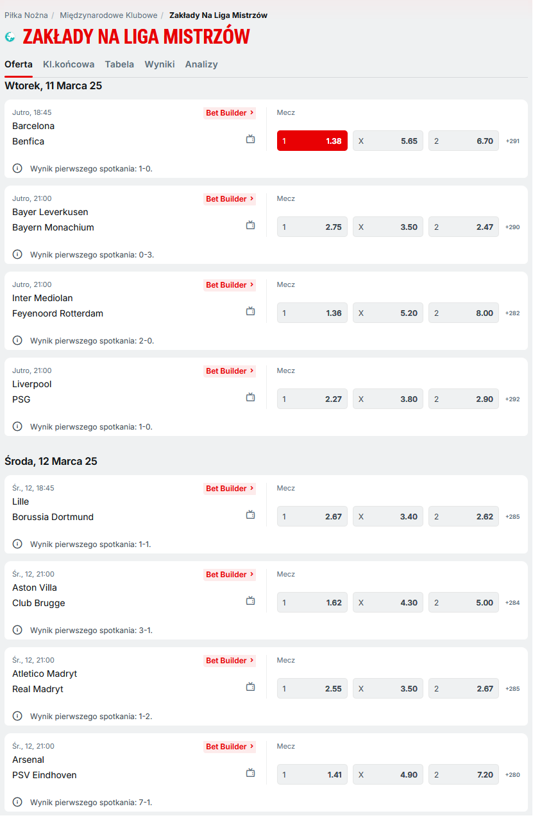Pick PSG away win odds 2.90
Screen dimensions: 533x818
point(463,399)
